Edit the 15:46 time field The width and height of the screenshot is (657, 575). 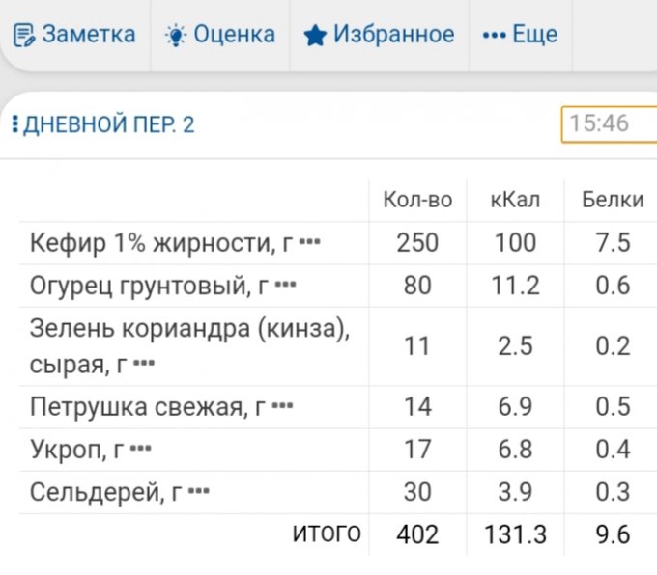pos(607,123)
